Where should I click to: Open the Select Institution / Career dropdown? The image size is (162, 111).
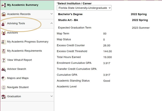tap(84, 8)
